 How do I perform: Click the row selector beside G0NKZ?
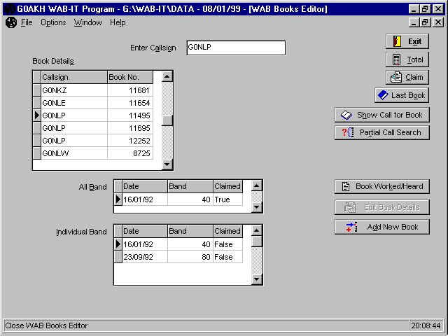37,90
